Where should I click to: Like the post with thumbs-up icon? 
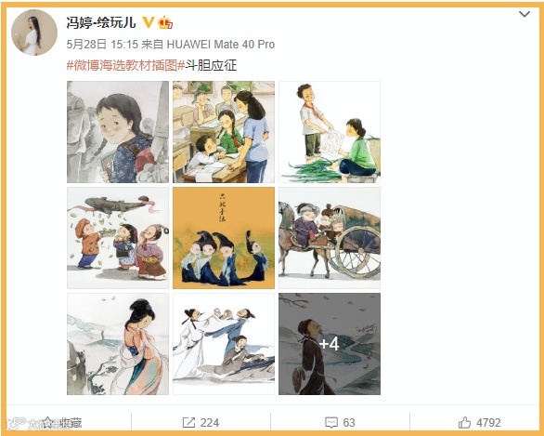point(464,422)
